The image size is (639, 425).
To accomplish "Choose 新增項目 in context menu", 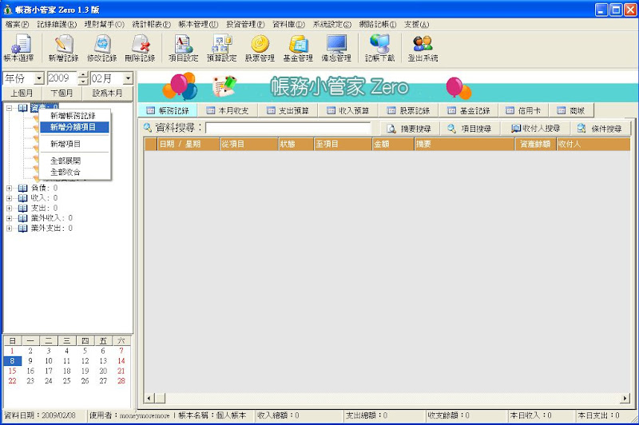I will [74, 144].
